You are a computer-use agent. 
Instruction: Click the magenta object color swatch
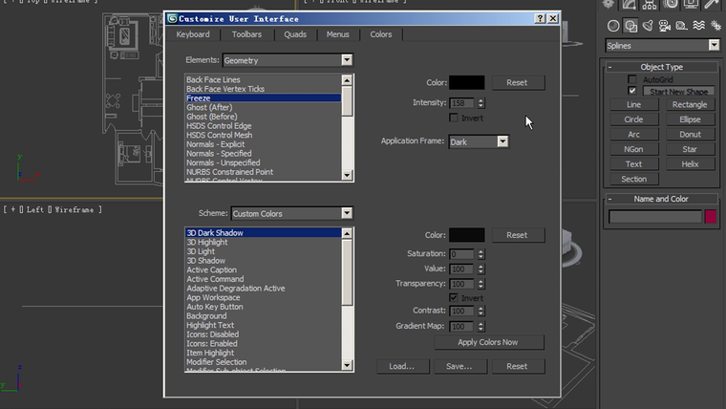pyautogui.click(x=711, y=217)
